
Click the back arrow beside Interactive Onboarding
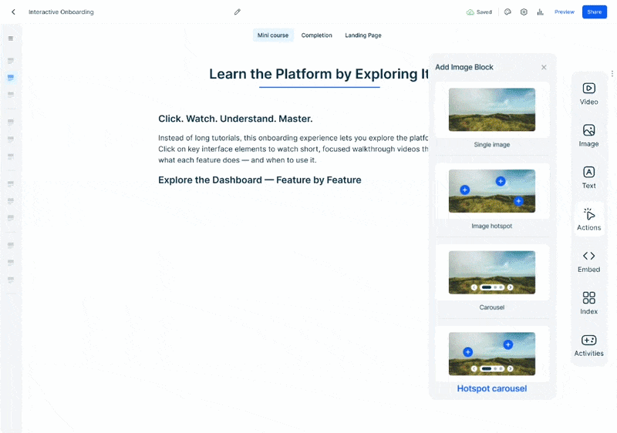13,12
